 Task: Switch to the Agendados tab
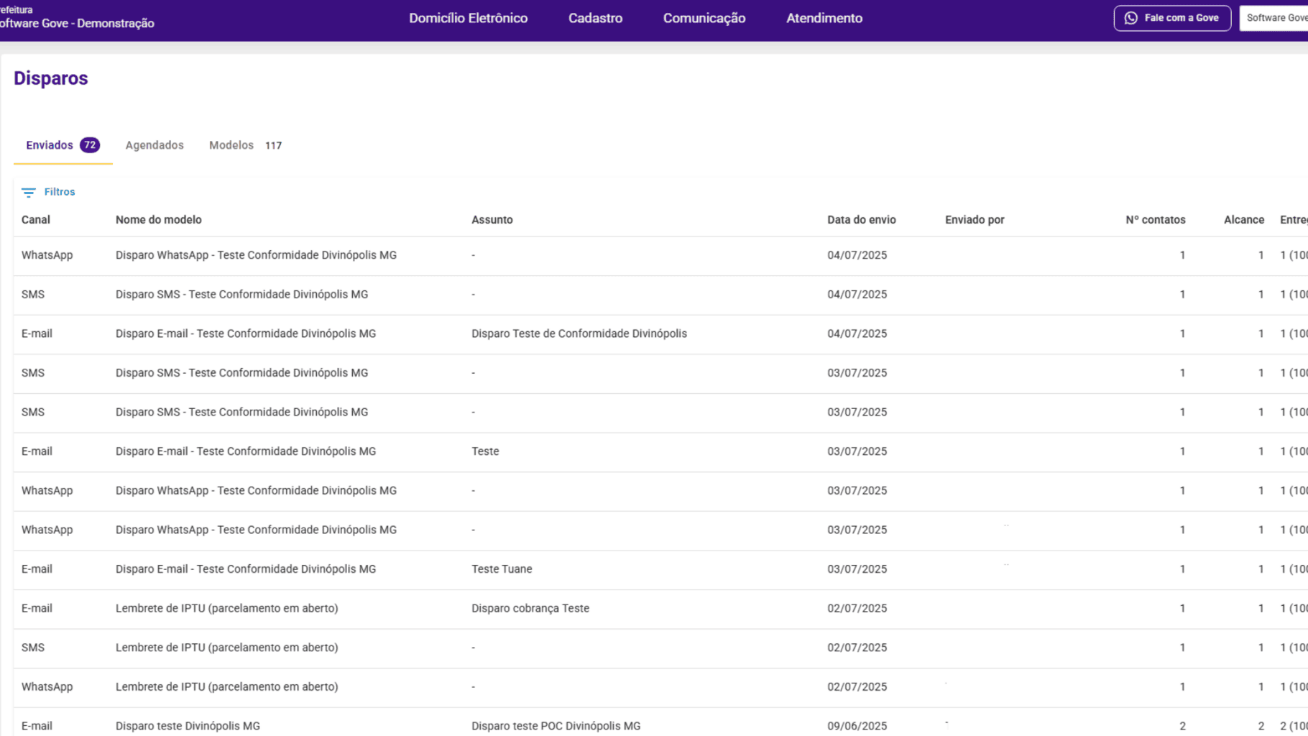[x=155, y=145]
